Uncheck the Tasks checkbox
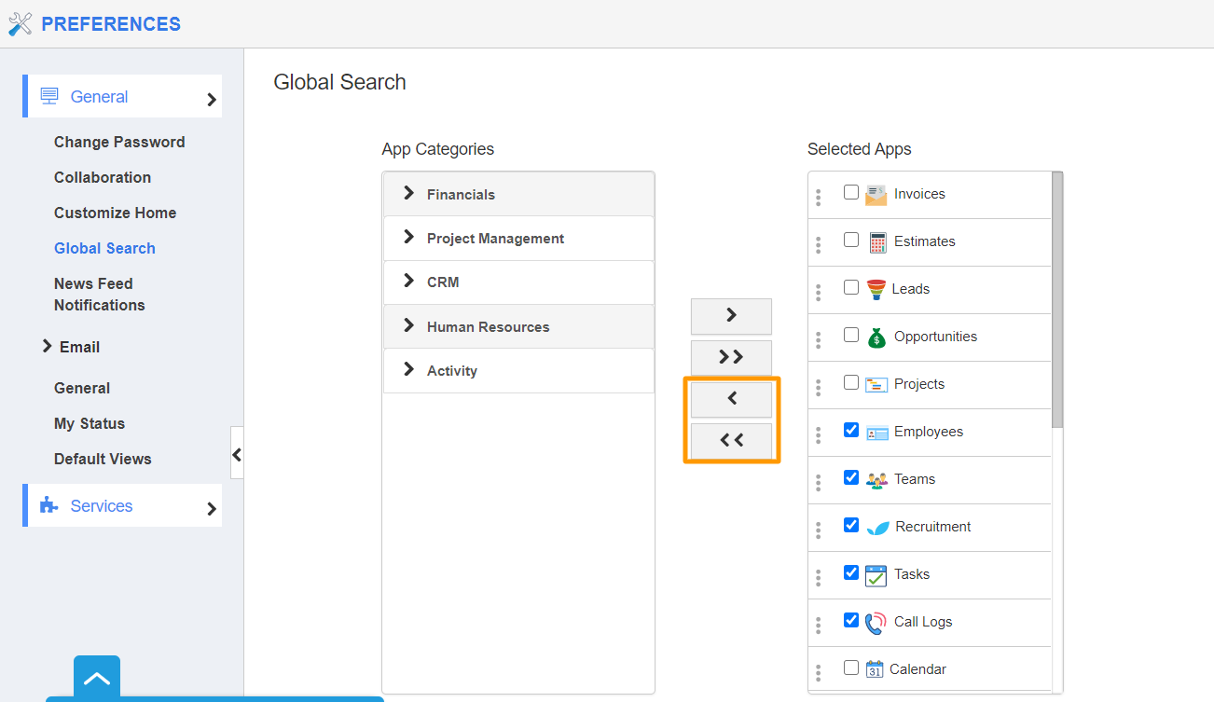Viewport: 1214px width, 702px height. pos(850,572)
